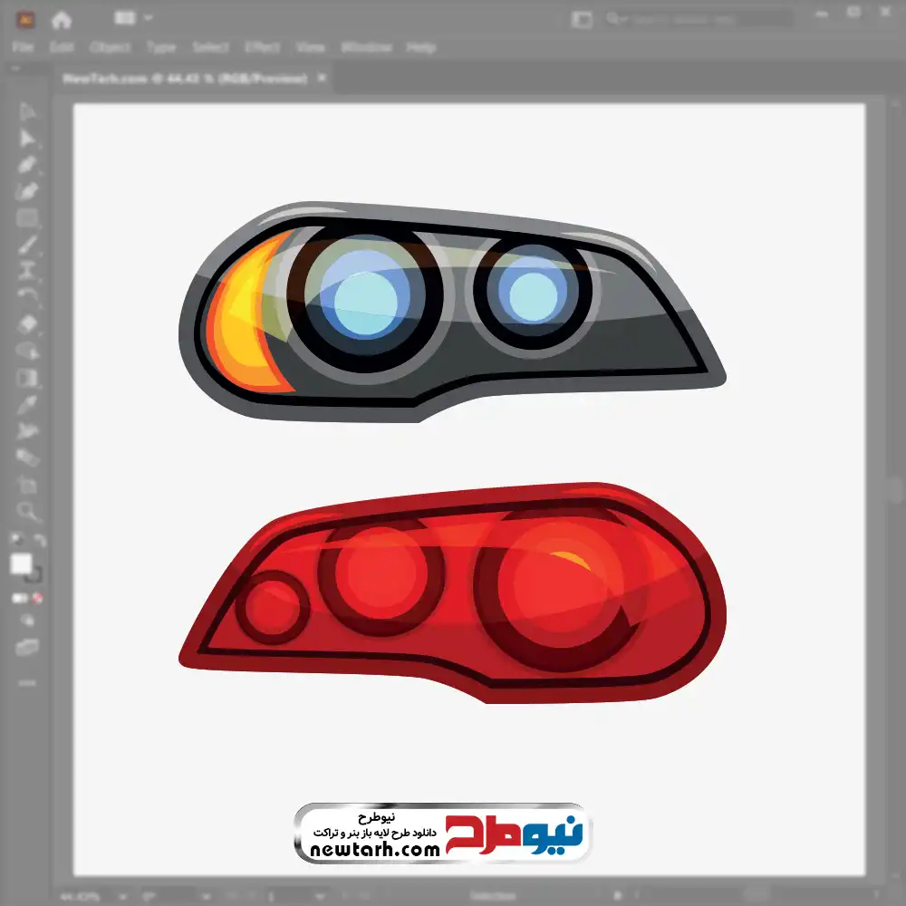Select the Pen tool
Screen dimensions: 906x906
click(27, 165)
